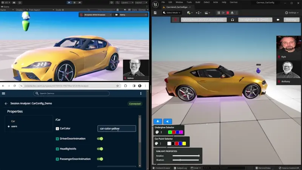302x170 pixels.
Task: Open Unreal blueprints dropdown icon
Action: [199, 13]
